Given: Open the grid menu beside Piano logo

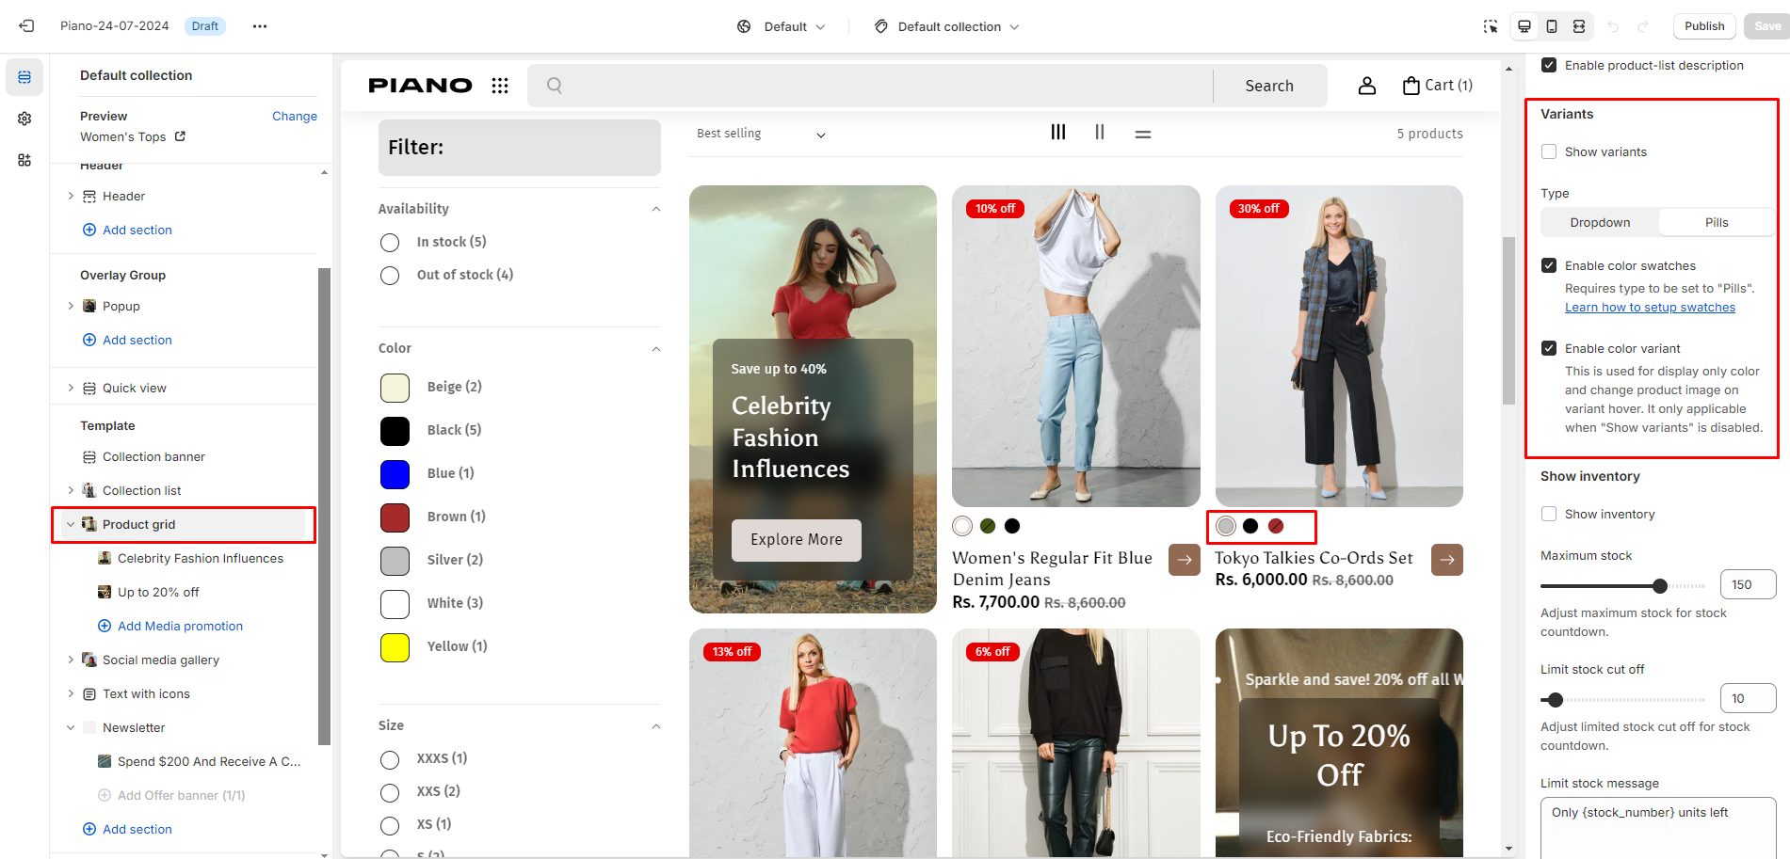Looking at the screenshot, I should point(500,86).
